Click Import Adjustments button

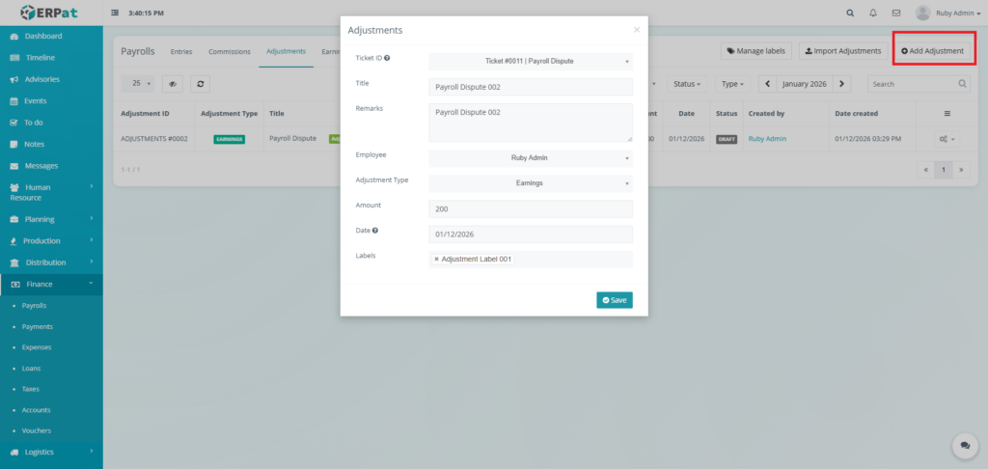[x=843, y=51]
